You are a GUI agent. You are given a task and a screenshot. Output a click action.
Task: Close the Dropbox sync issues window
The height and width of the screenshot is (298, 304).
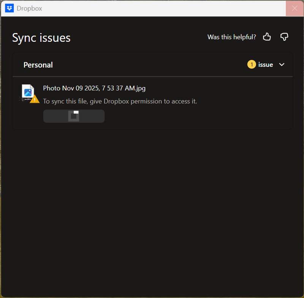pyautogui.click(x=294, y=8)
